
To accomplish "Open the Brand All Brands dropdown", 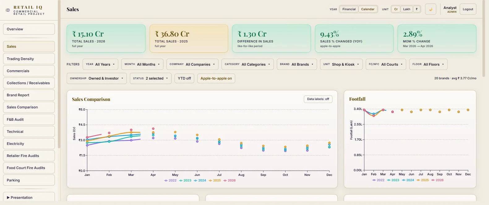I will pyautogui.click(x=297, y=64).
